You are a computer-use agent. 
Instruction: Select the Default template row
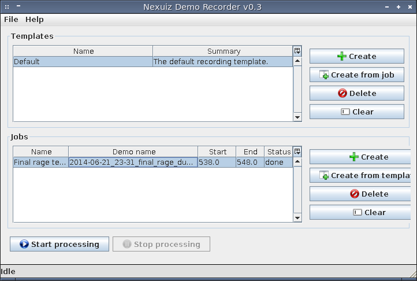click(83, 61)
